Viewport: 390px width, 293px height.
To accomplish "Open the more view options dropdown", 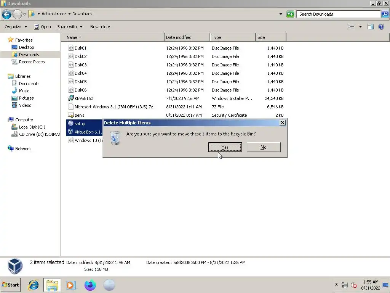I will tap(360, 27).
